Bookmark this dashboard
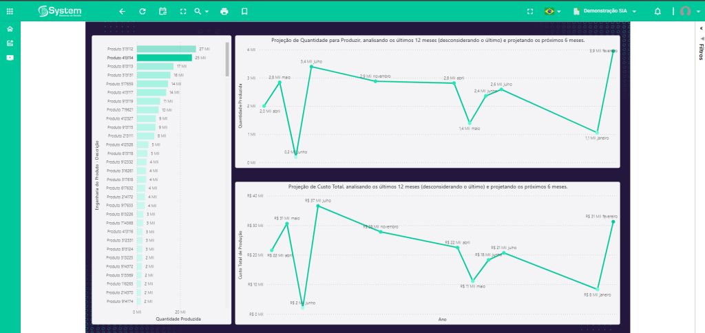The width and height of the screenshot is (705, 333). (244, 11)
